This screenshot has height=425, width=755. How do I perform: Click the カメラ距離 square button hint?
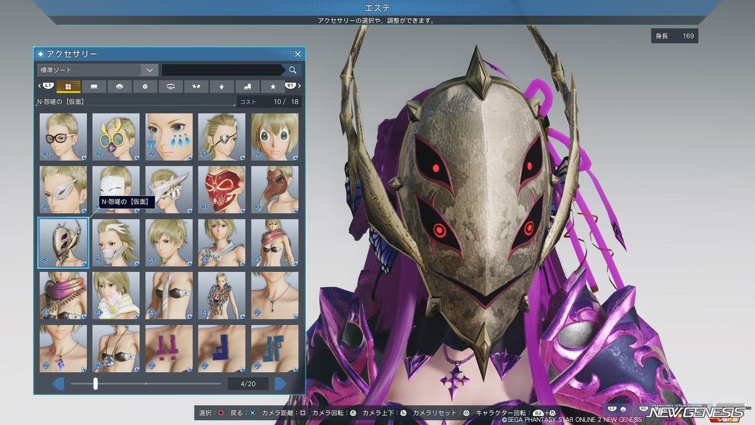coord(284,413)
